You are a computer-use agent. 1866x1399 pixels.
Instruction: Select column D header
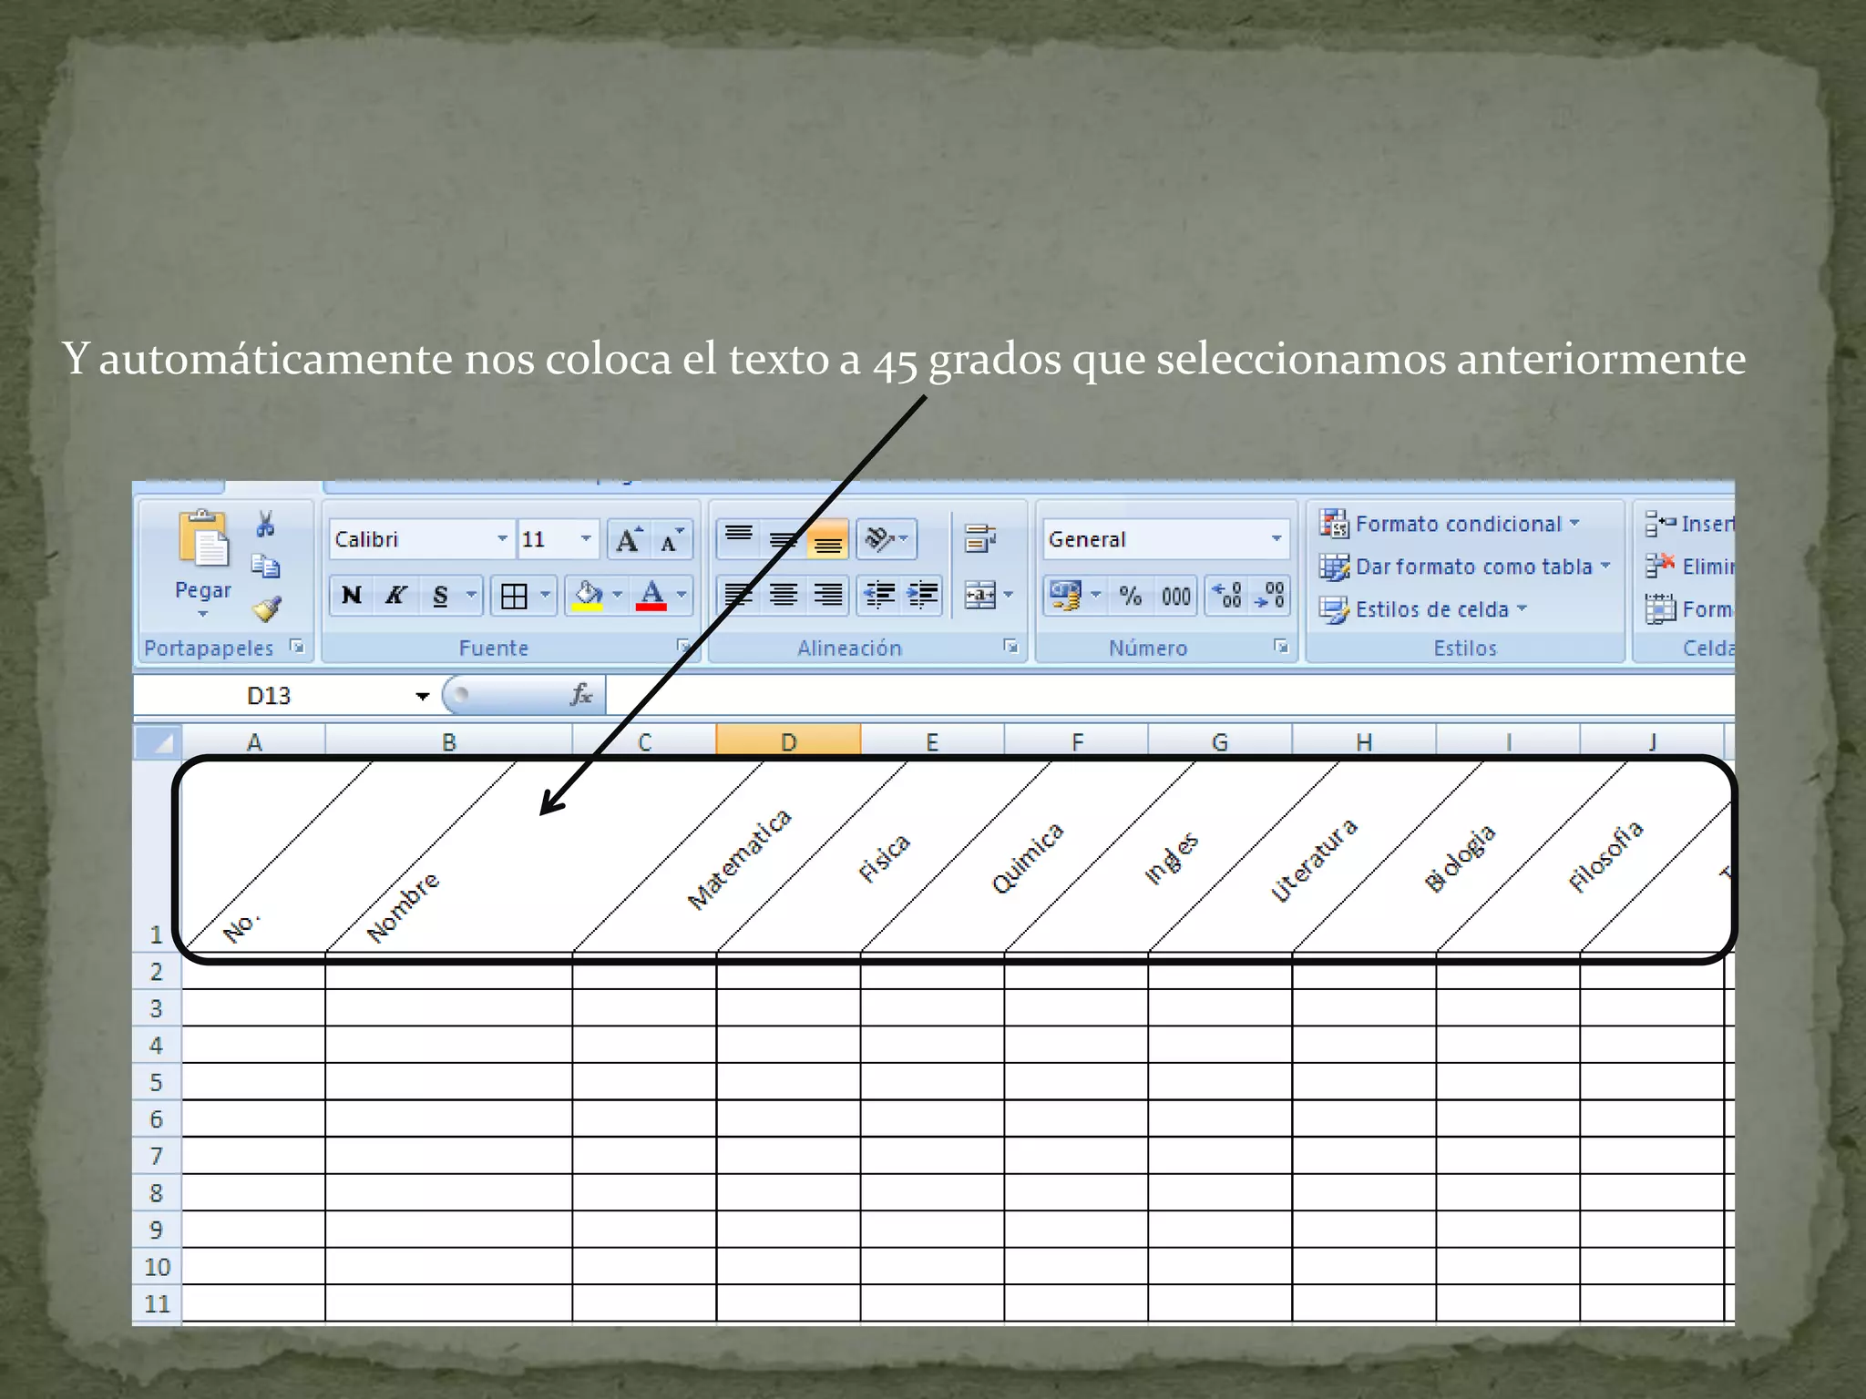click(788, 742)
